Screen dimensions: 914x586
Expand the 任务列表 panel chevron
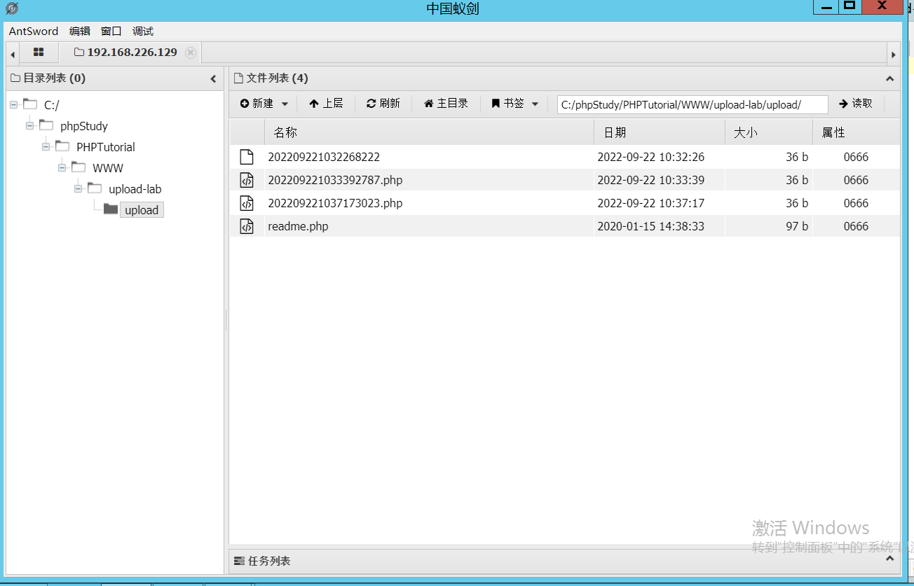[890, 559]
